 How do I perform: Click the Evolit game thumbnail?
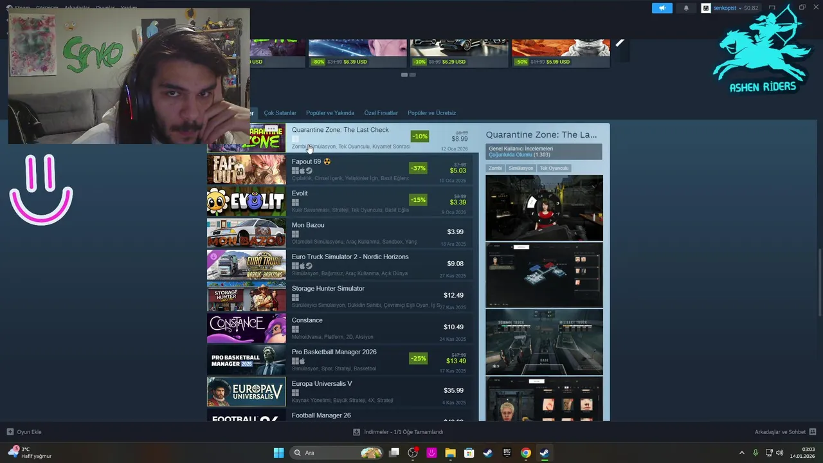(x=246, y=201)
